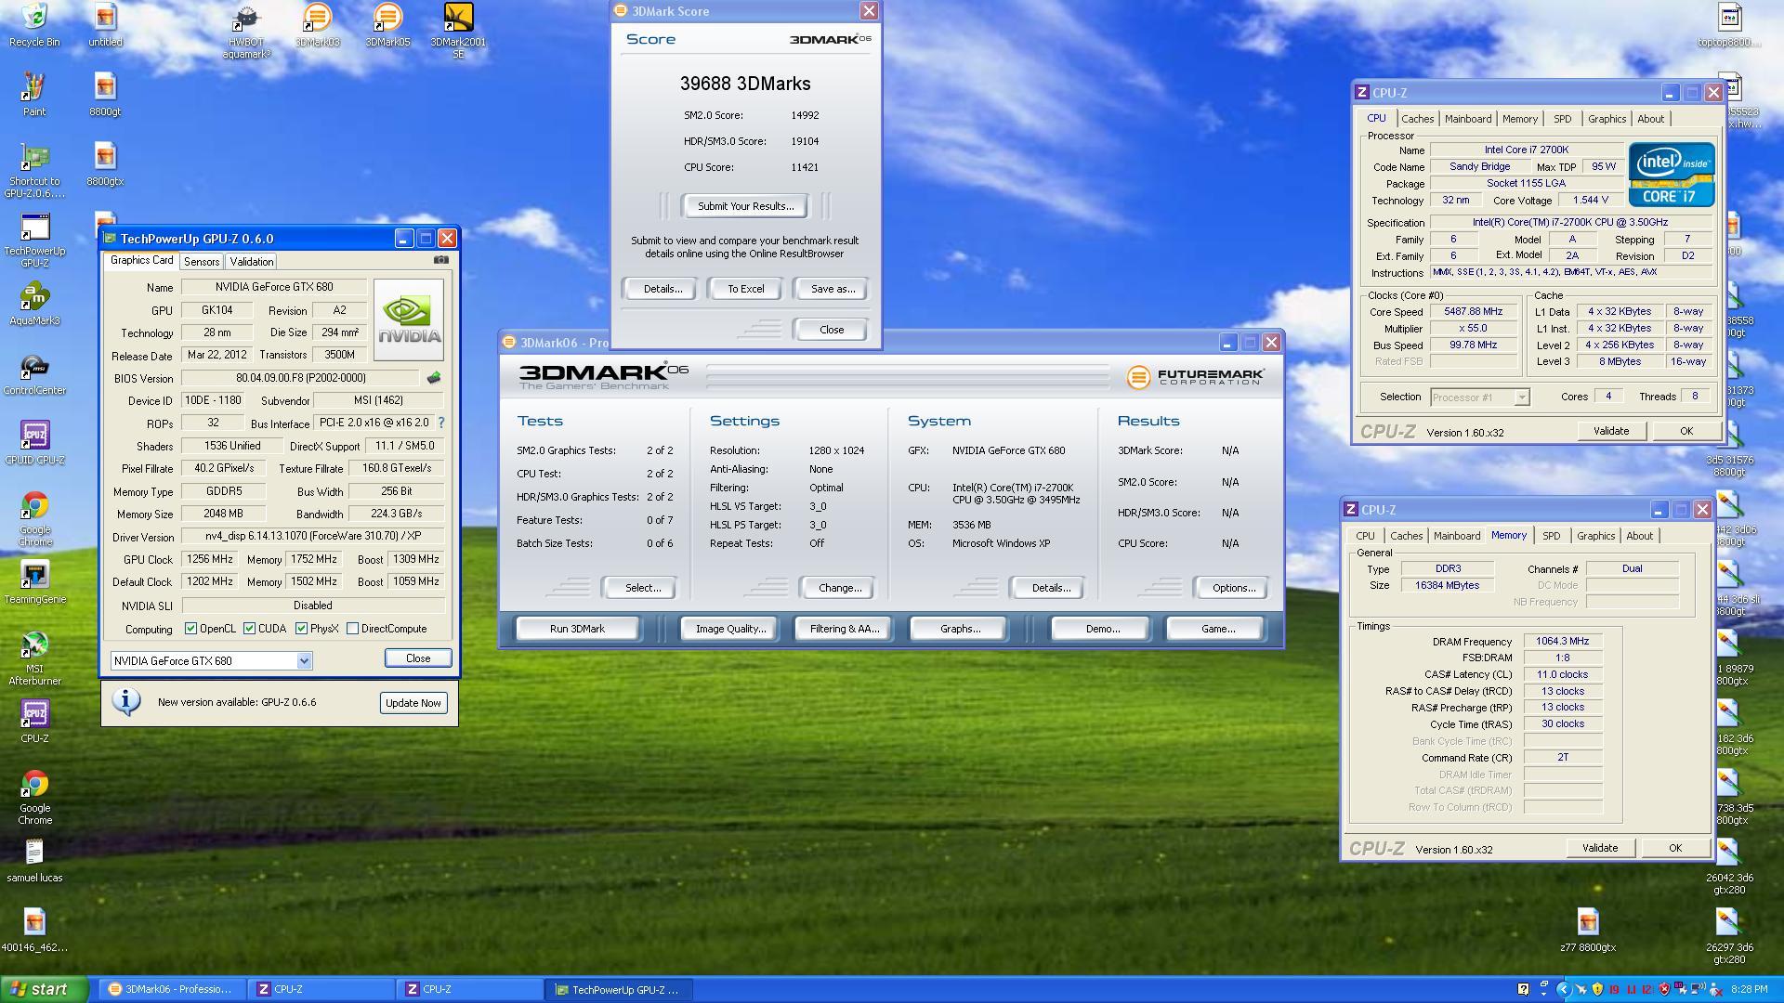Image resolution: width=1784 pixels, height=1003 pixels.
Task: Click the Core Speed value in CPU-Z
Action: (x=1473, y=312)
